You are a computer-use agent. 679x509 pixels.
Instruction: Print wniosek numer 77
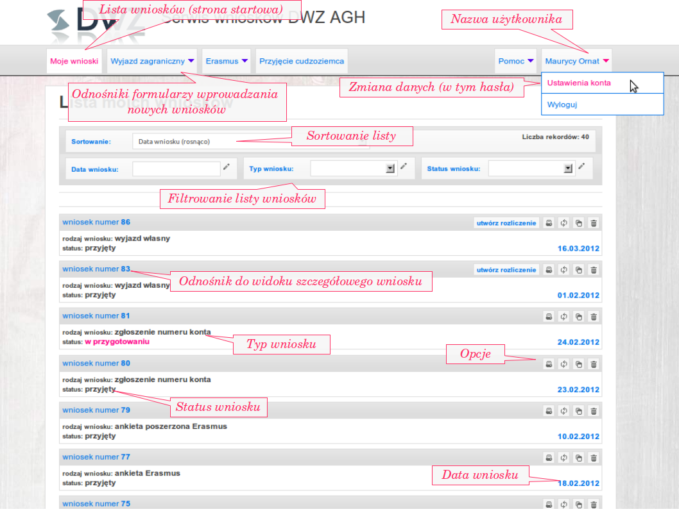[549, 458]
